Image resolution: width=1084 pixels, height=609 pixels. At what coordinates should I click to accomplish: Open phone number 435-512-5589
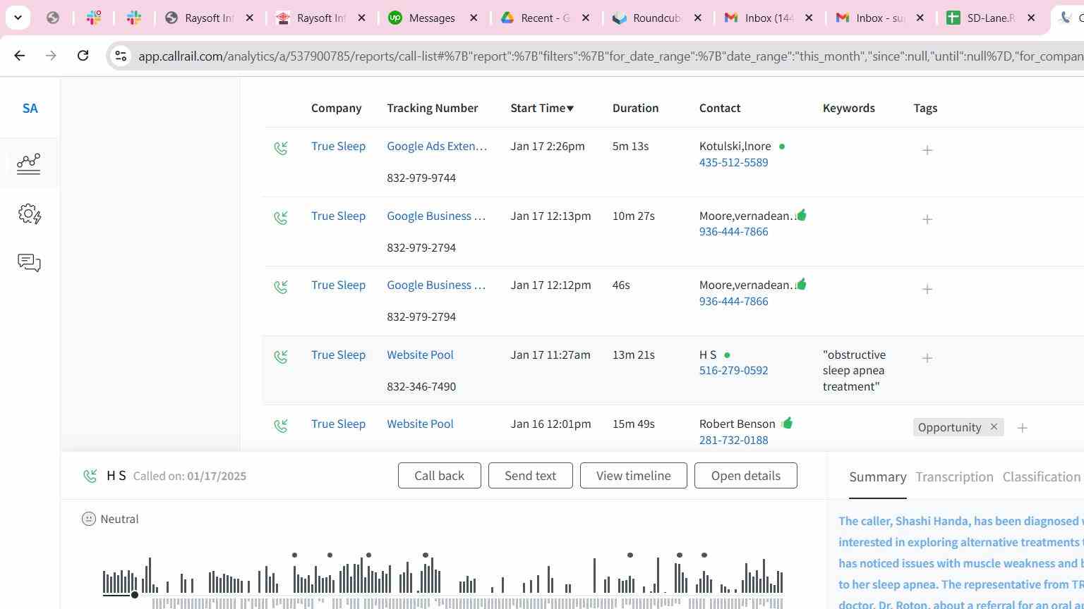[733, 162]
